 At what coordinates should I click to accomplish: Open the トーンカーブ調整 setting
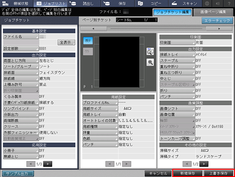(177, 139)
